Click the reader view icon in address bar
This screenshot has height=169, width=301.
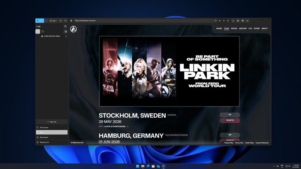click(x=216, y=21)
